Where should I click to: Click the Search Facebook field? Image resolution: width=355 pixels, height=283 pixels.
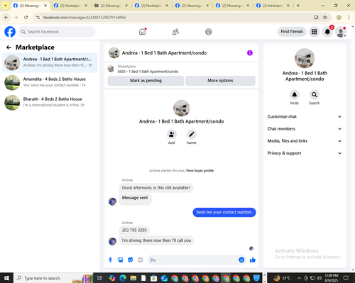pos(57,32)
